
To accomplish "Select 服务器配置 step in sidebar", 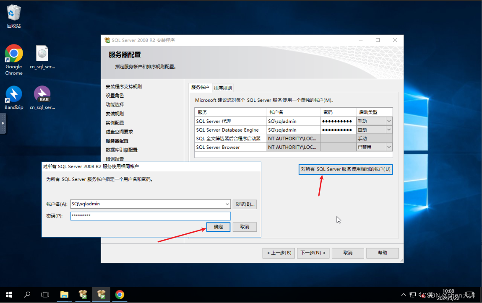I will coord(117,141).
